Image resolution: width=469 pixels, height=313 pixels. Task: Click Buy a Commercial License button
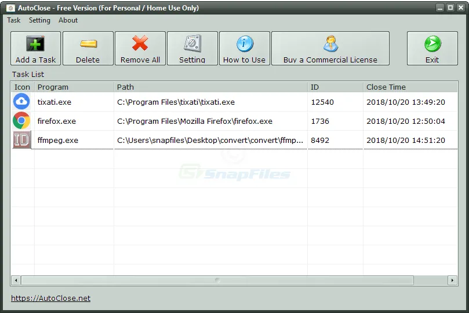click(330, 49)
